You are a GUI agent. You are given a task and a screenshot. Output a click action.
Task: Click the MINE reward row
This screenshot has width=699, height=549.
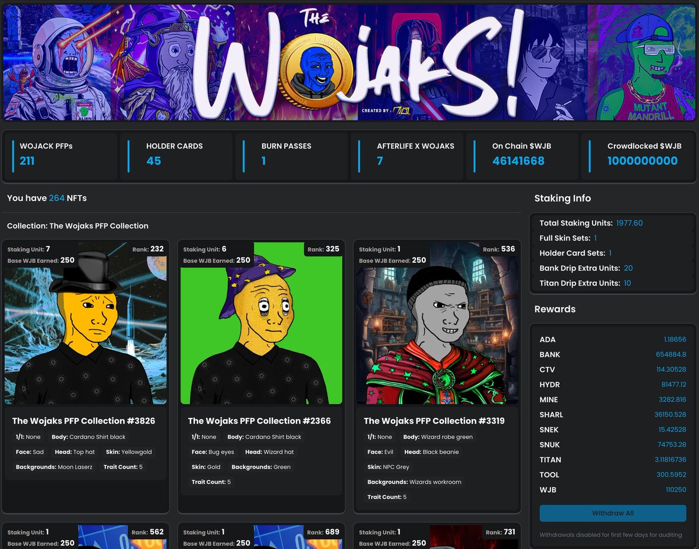[x=613, y=400]
